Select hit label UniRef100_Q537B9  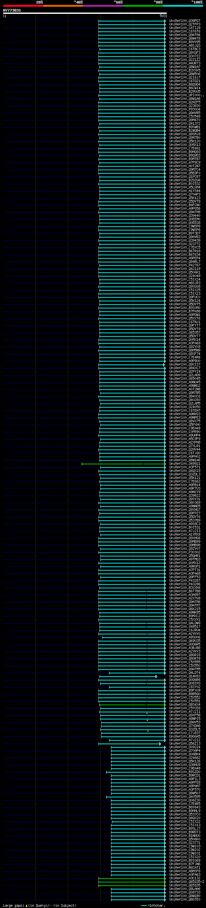point(184,520)
